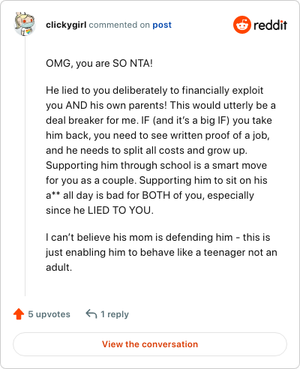Click the "commented on" text
Screen dimensions: 300x369
click(119, 25)
